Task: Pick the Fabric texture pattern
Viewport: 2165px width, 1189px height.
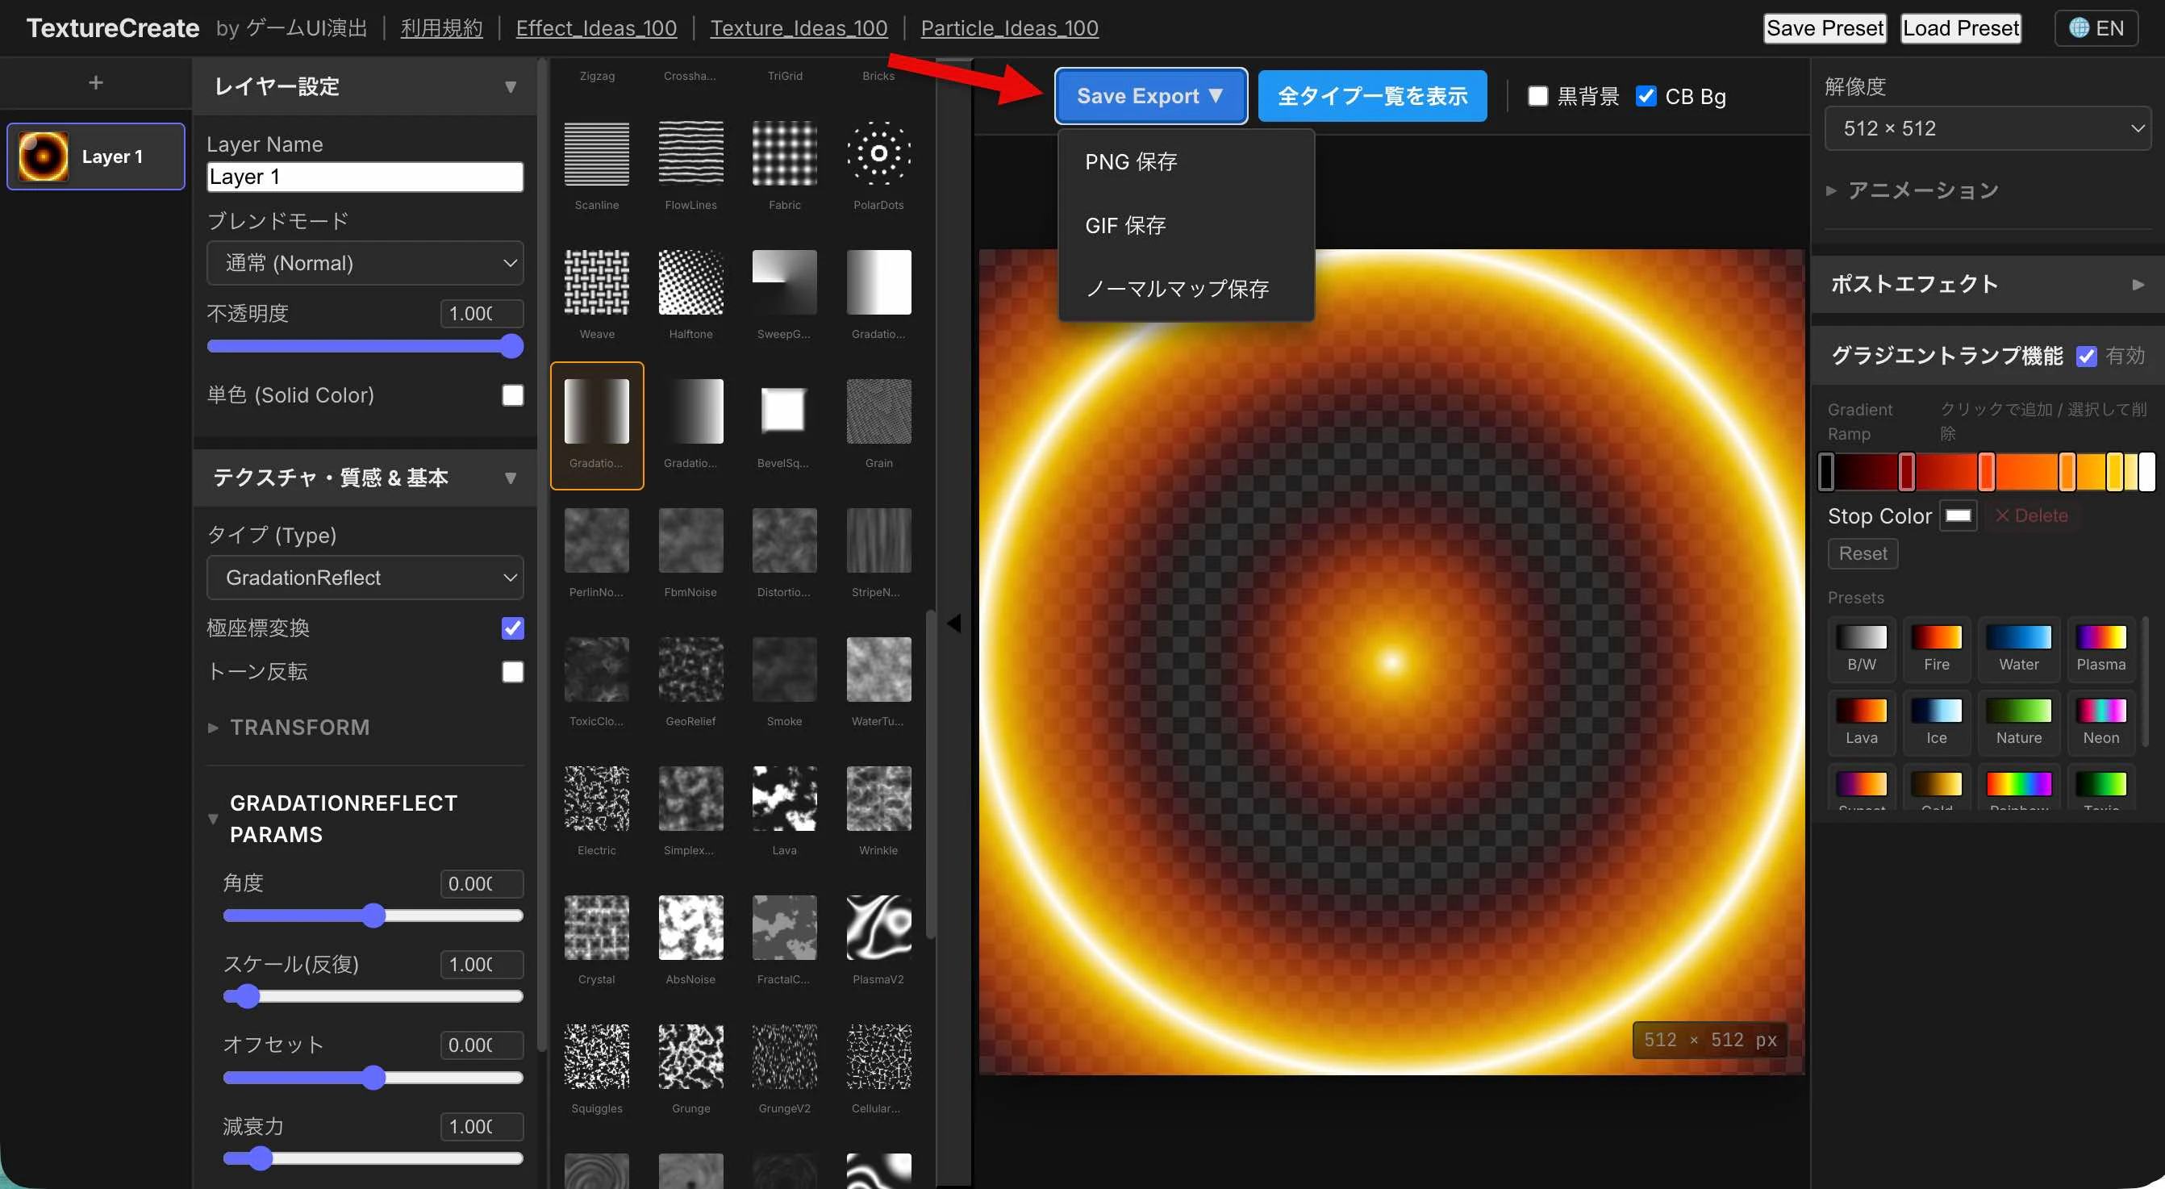Action: (x=784, y=154)
